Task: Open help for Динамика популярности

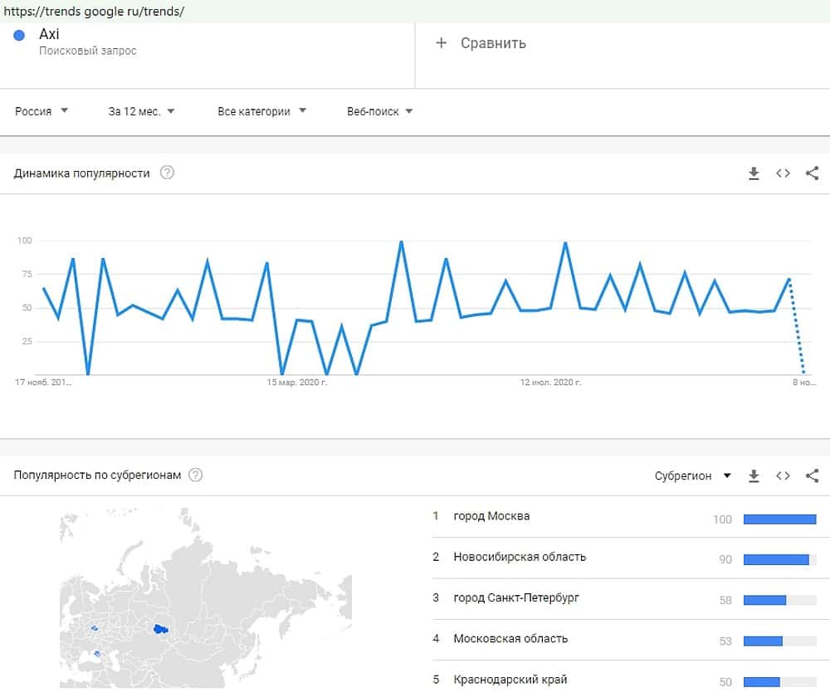Action: pyautogui.click(x=167, y=173)
